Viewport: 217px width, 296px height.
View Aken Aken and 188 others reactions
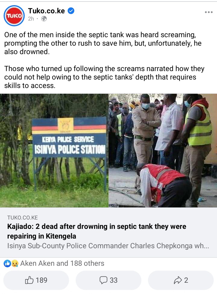point(62,263)
